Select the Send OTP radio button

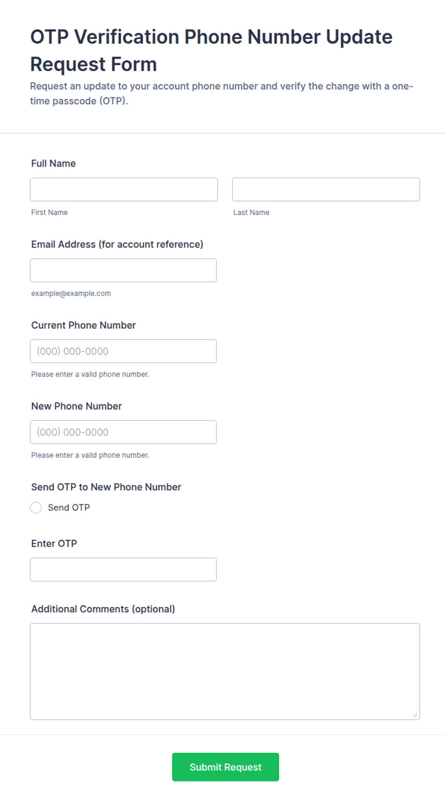[x=36, y=508]
